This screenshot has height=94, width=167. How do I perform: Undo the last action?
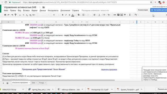pyautogui.click(x=9, y=15)
